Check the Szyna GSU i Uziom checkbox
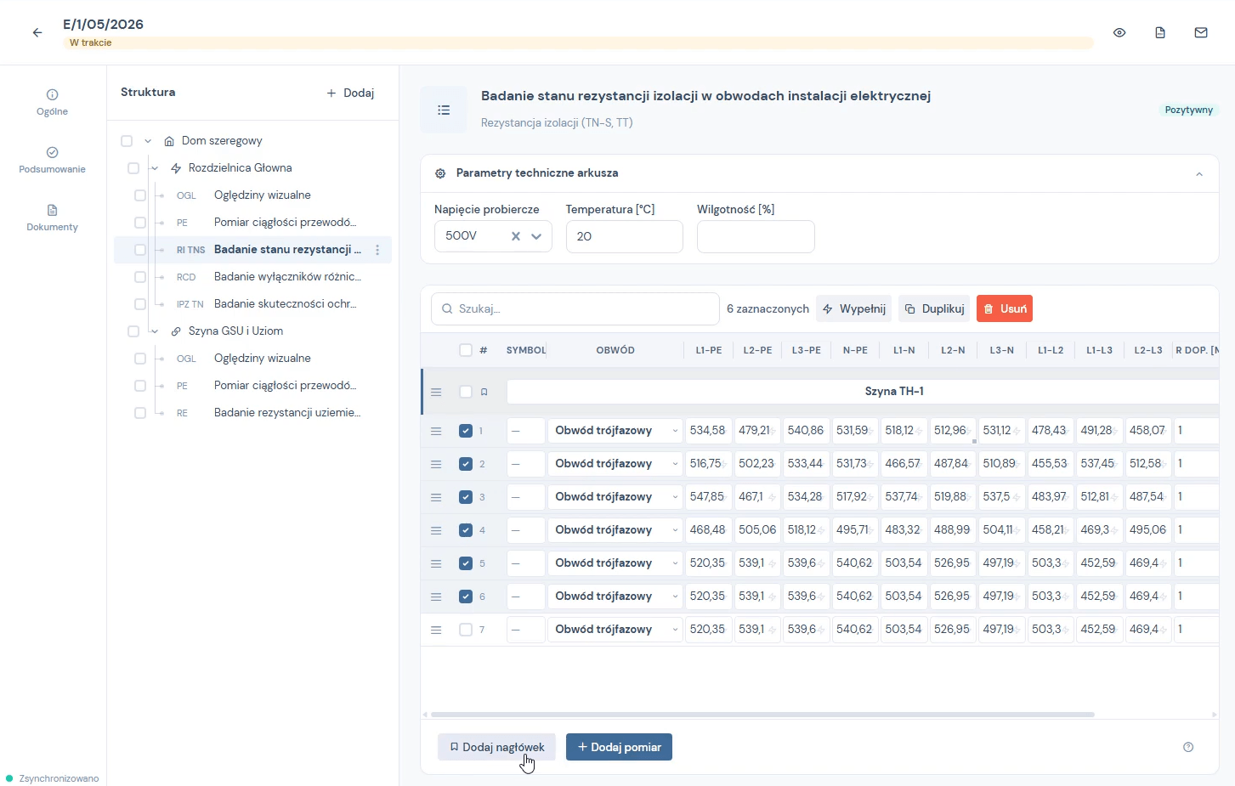The height and width of the screenshot is (786, 1235). click(133, 331)
